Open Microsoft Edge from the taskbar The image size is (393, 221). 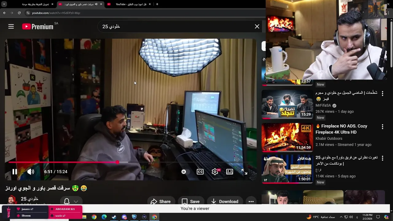click(x=104, y=217)
